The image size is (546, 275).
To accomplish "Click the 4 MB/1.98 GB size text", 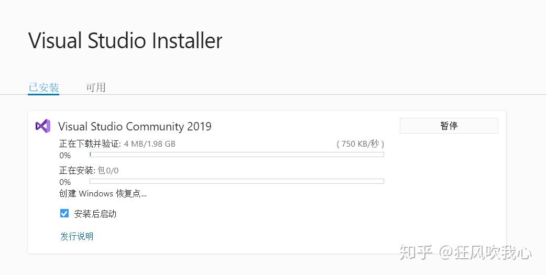I will pyautogui.click(x=149, y=144).
